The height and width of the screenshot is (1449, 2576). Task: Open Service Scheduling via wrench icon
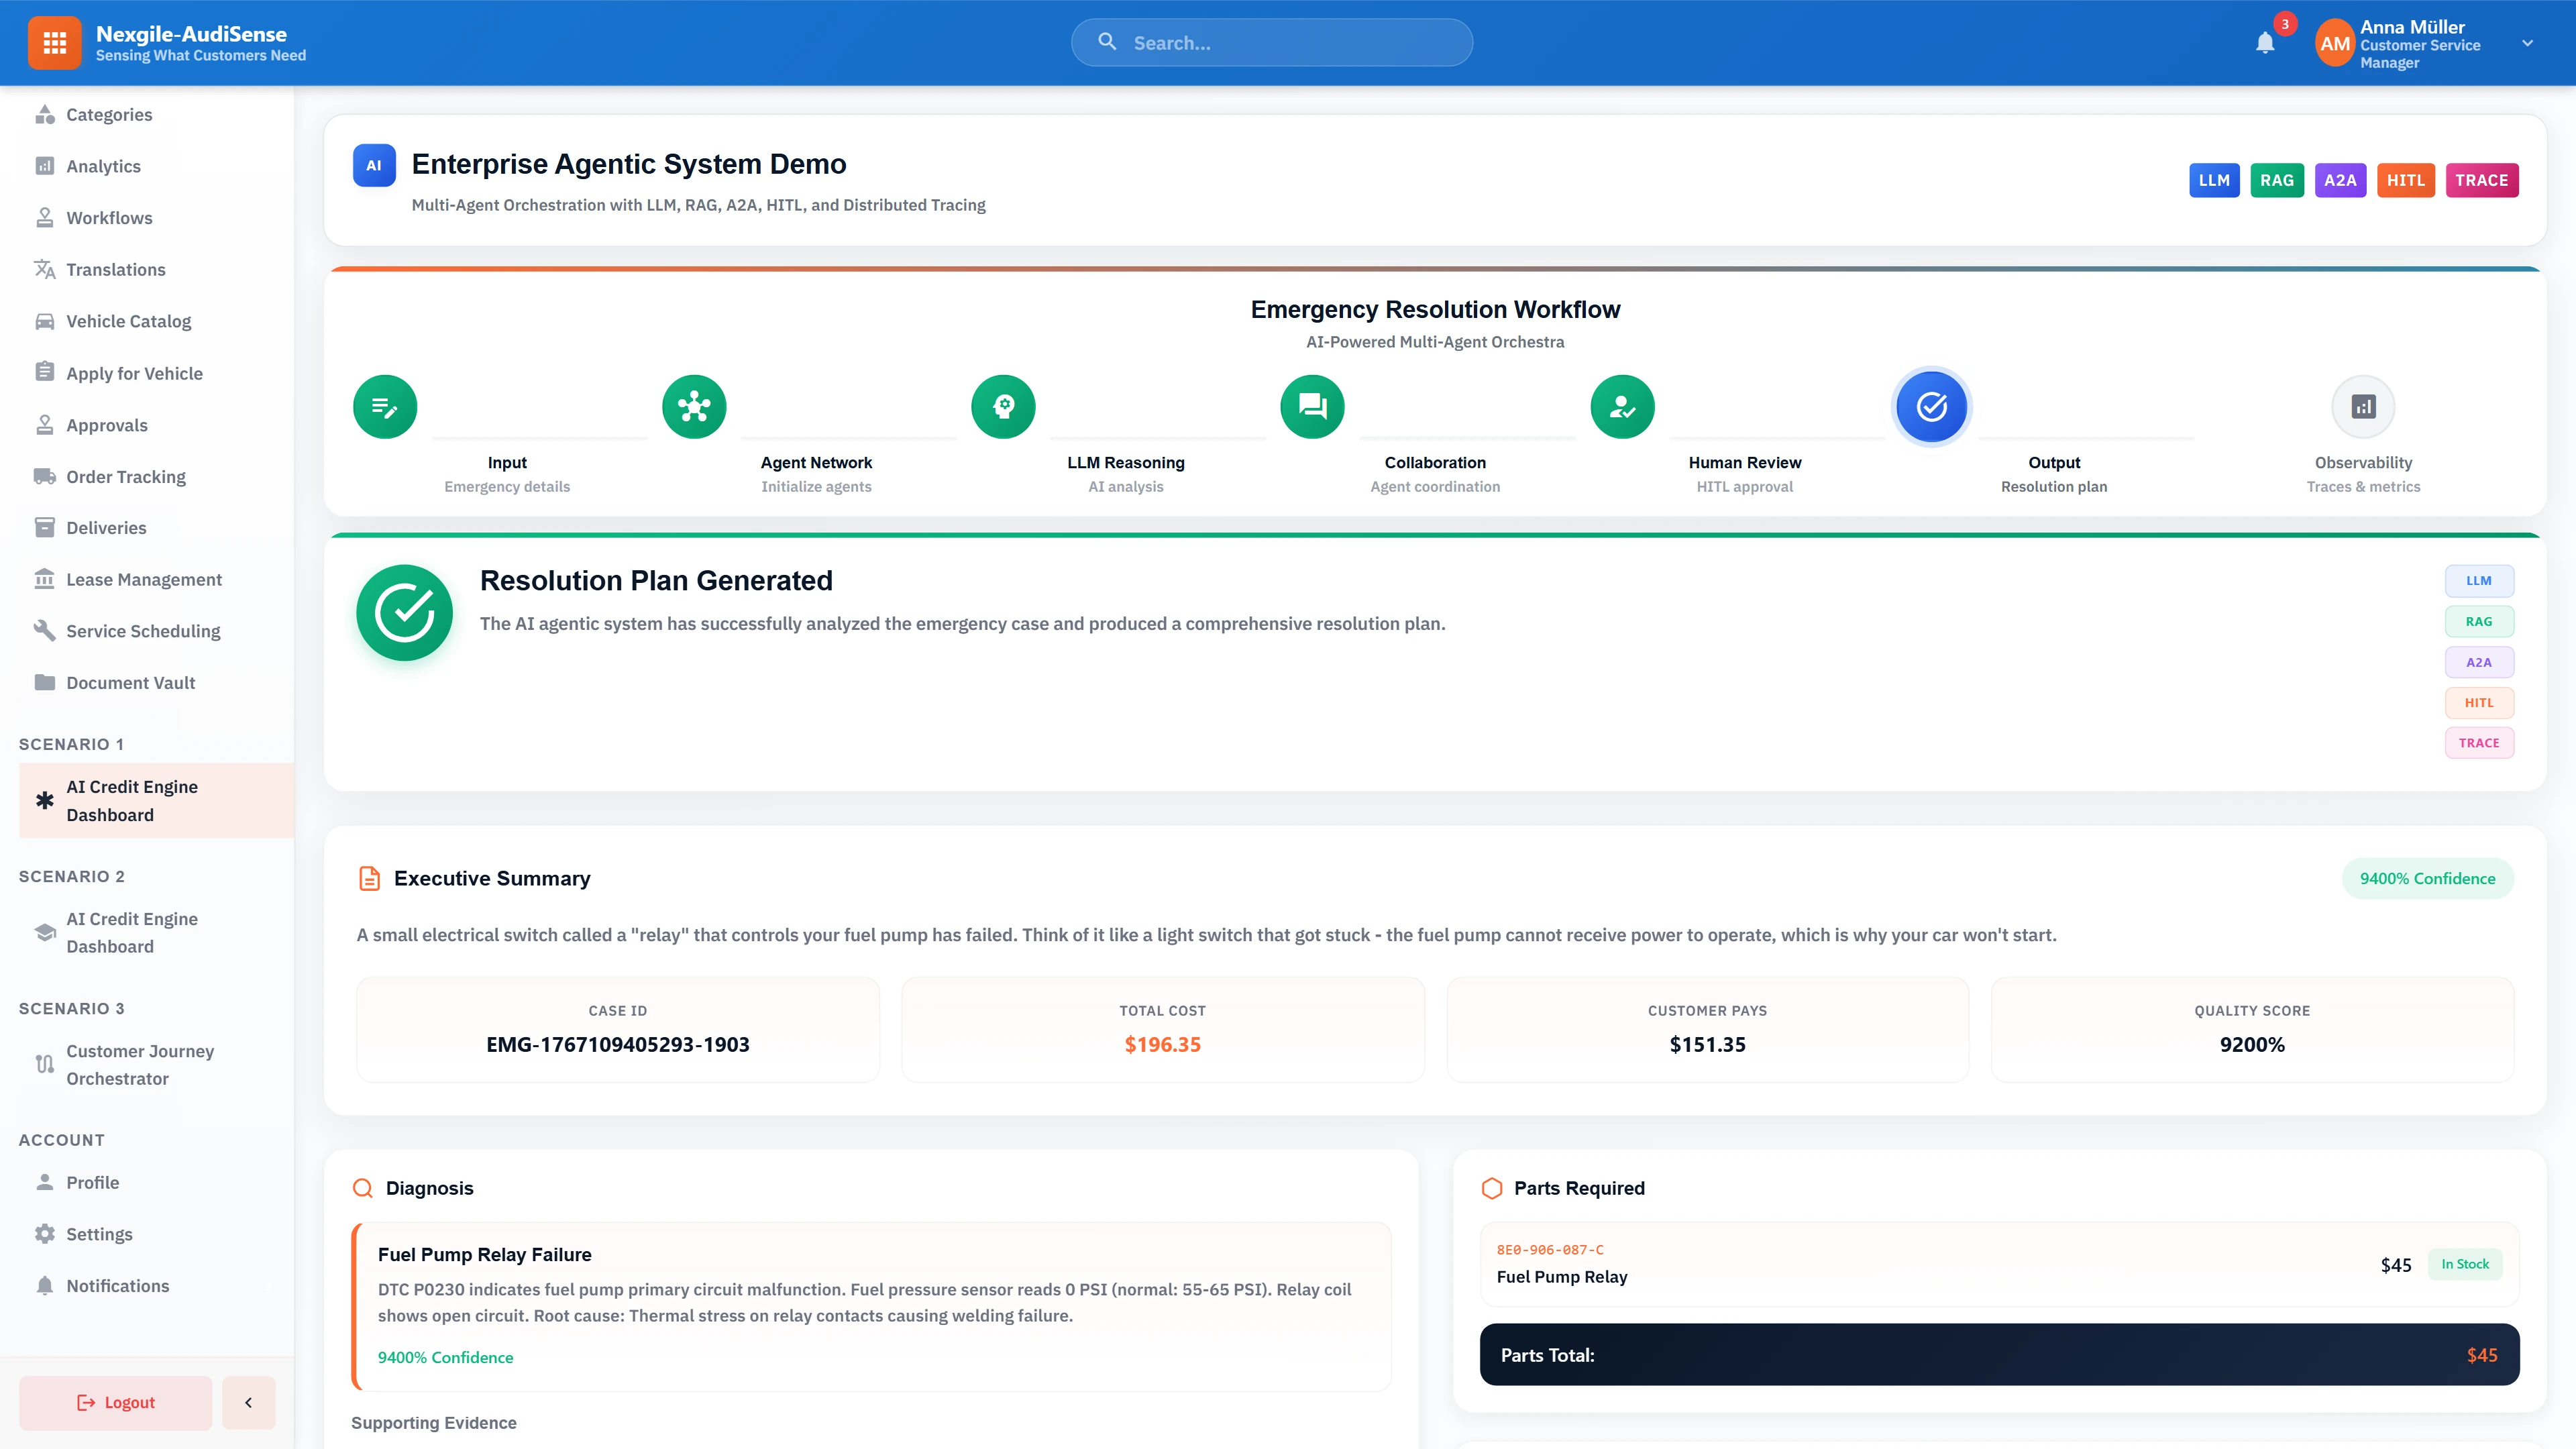(45, 630)
